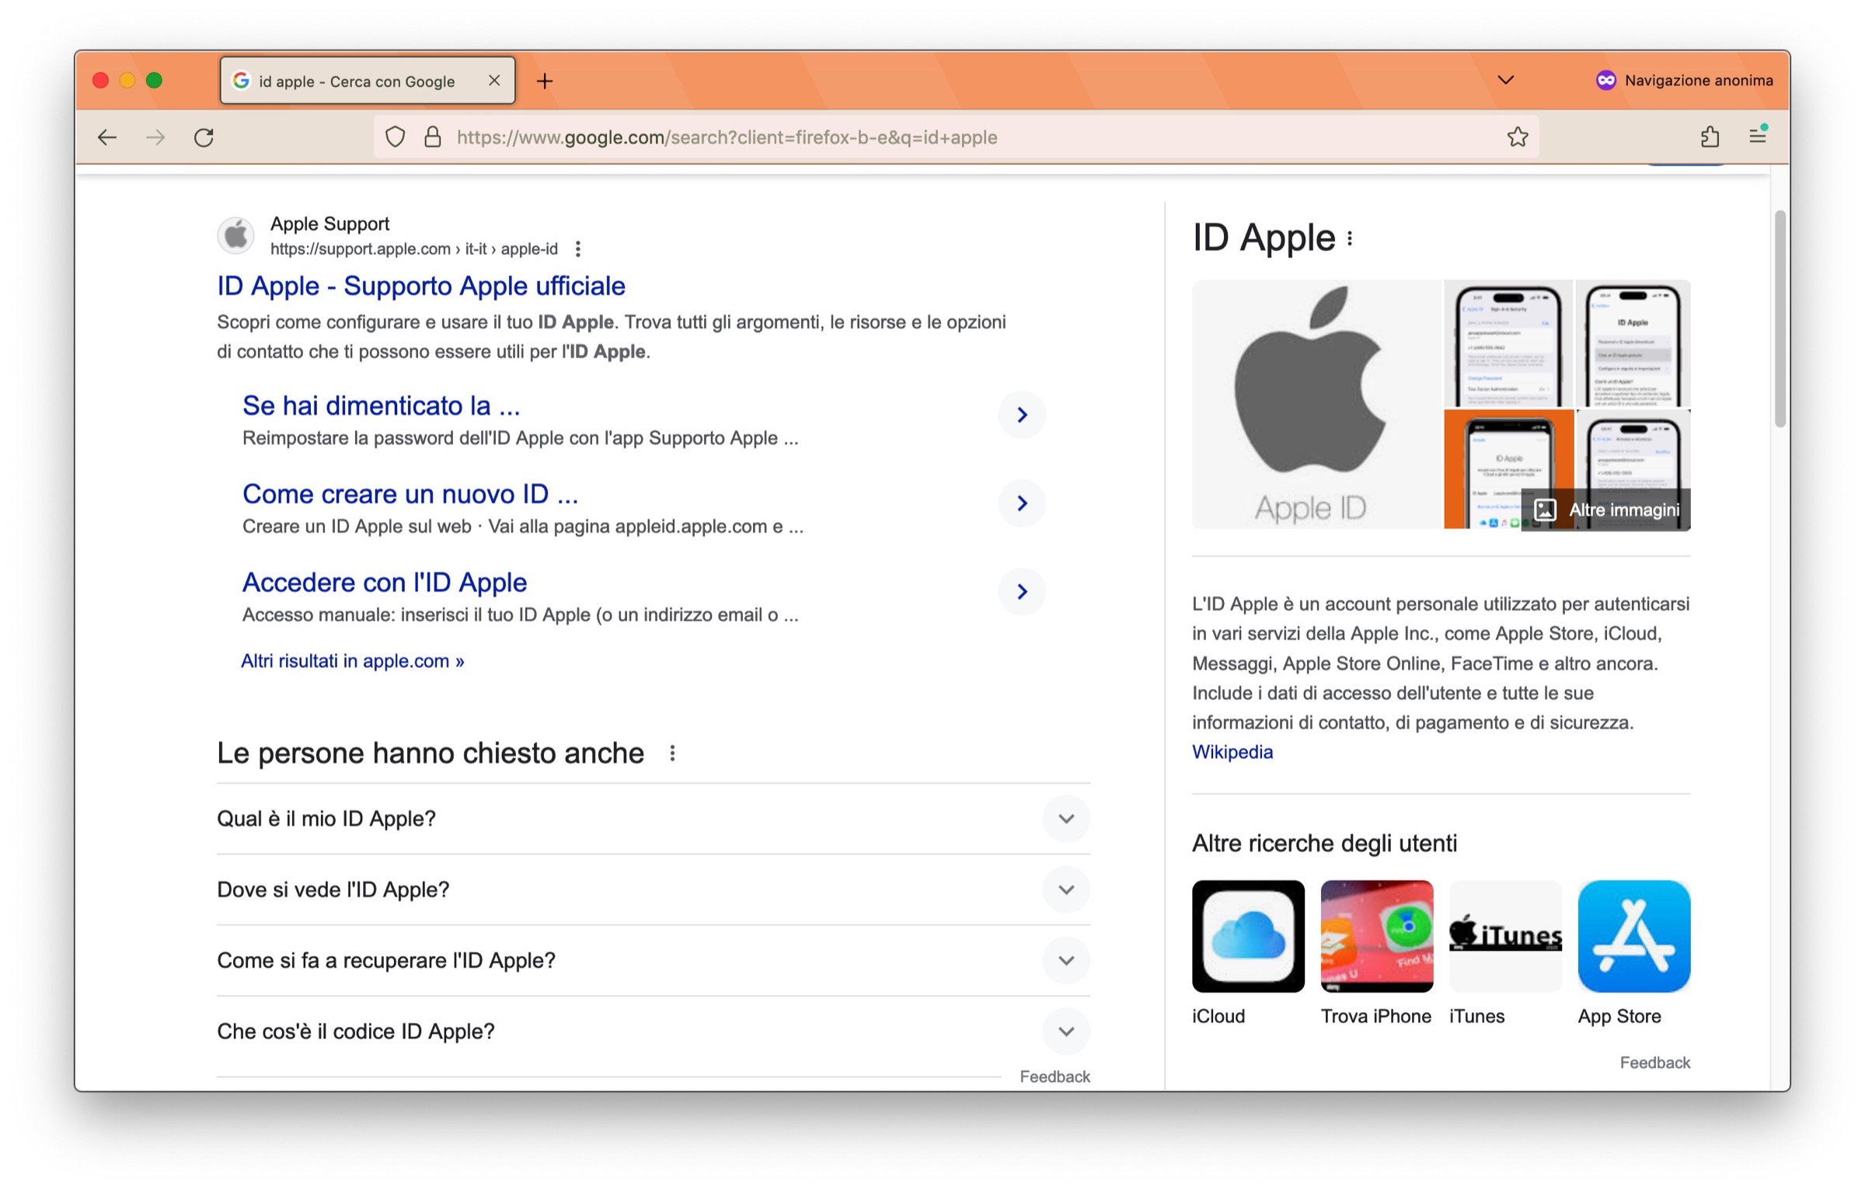
Task: Click the page vertical scrollbar thumb
Action: (1780, 318)
